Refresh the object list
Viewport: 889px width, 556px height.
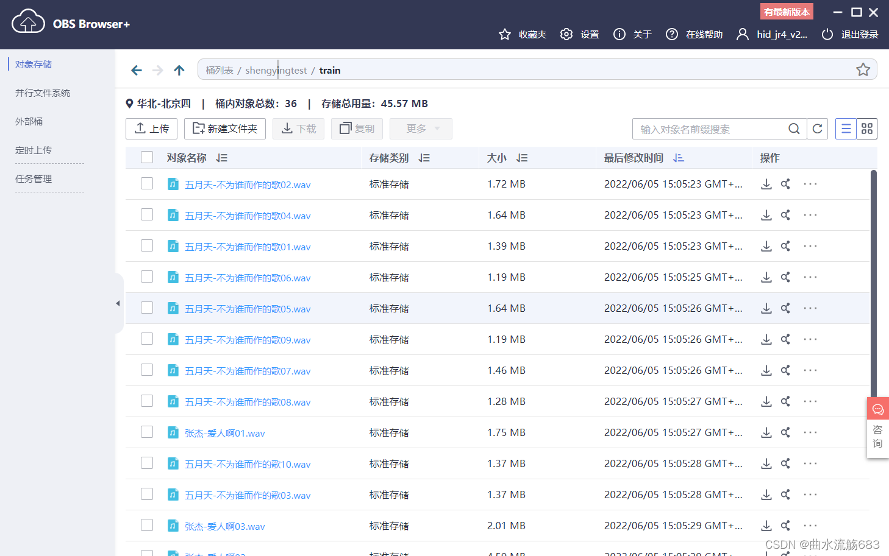pos(818,129)
